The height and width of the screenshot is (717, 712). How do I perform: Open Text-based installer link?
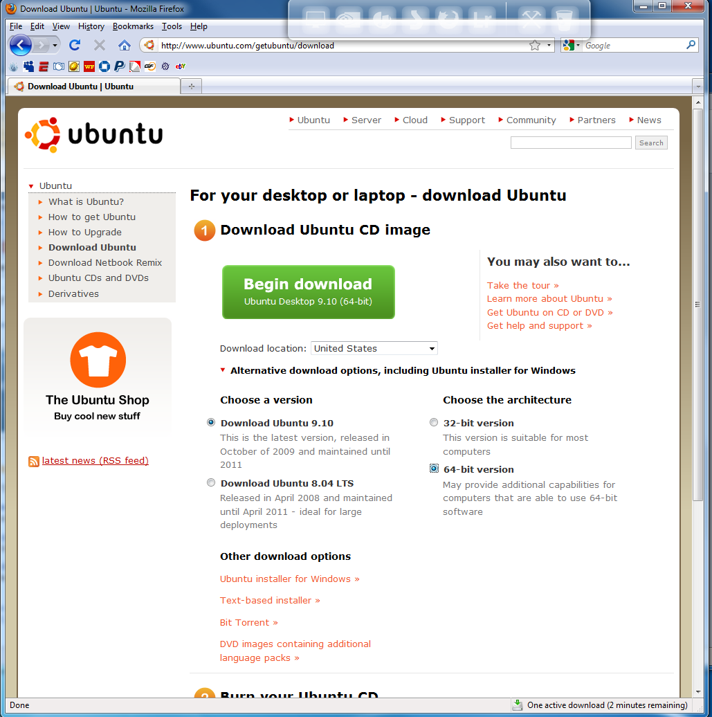270,601
